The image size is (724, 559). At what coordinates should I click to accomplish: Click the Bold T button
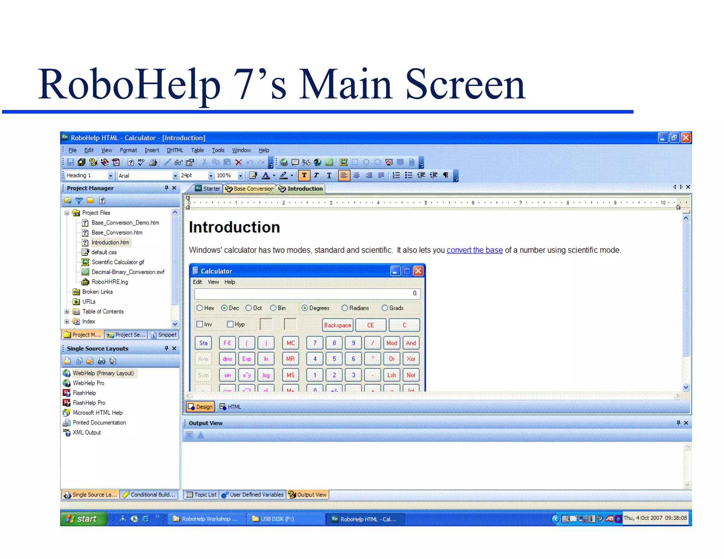click(304, 175)
